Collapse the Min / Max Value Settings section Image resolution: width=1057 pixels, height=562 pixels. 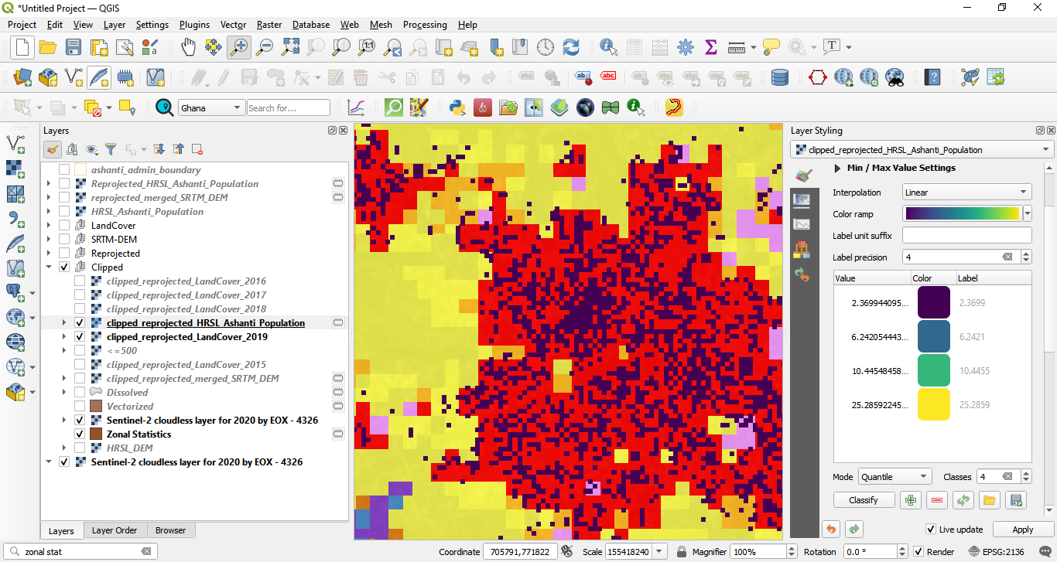837,168
